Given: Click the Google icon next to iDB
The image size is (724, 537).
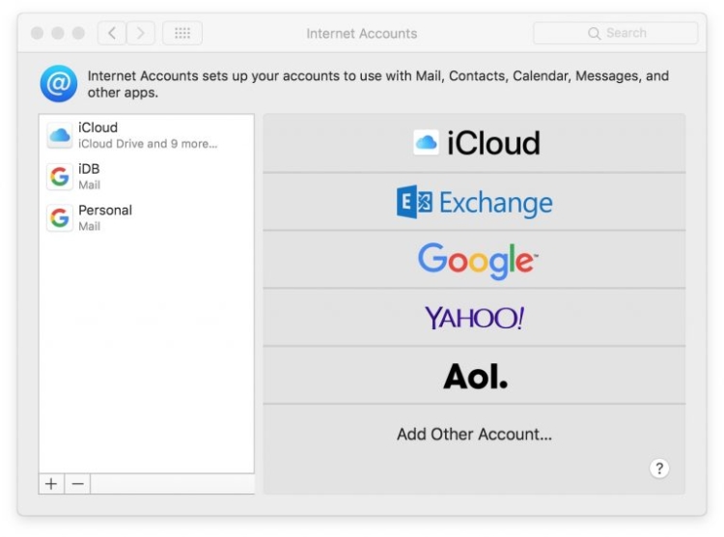Looking at the screenshot, I should [60, 177].
